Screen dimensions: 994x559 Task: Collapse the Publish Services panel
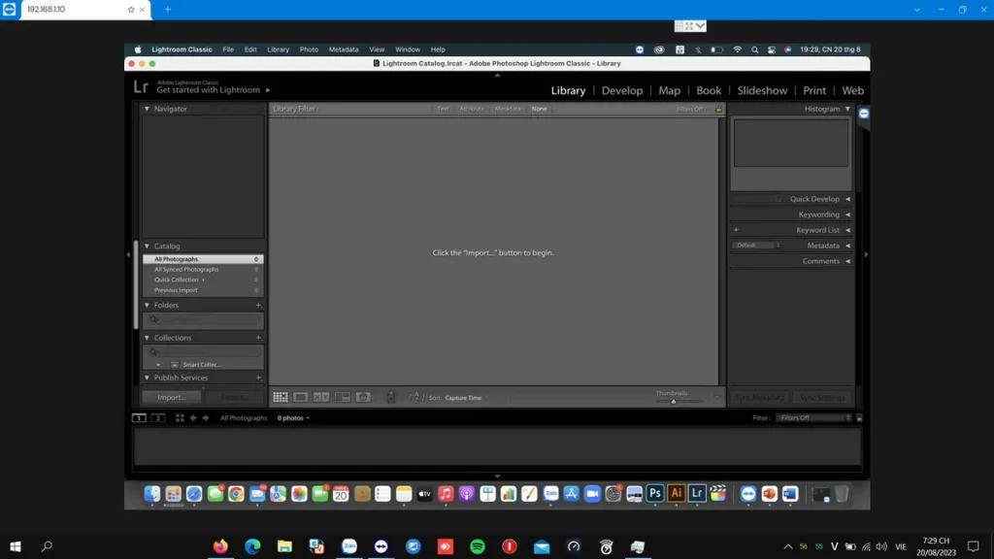pyautogui.click(x=148, y=378)
